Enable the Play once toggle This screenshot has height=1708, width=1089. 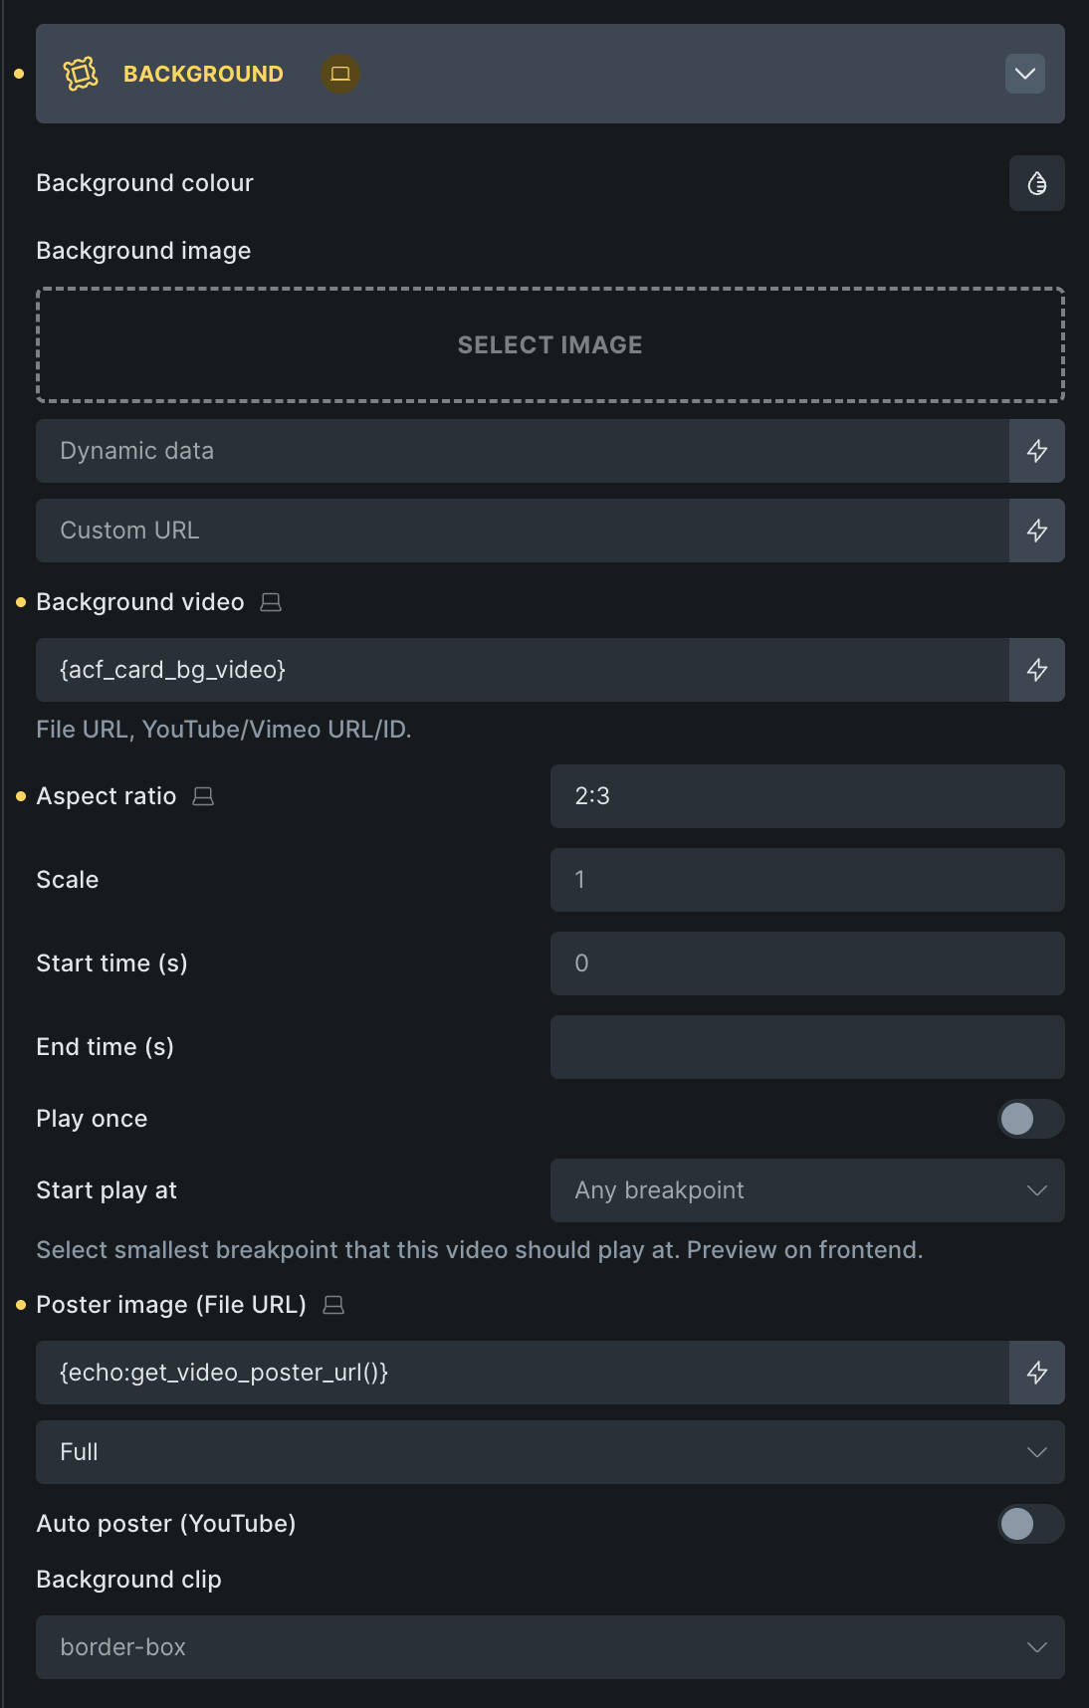coord(1030,1119)
